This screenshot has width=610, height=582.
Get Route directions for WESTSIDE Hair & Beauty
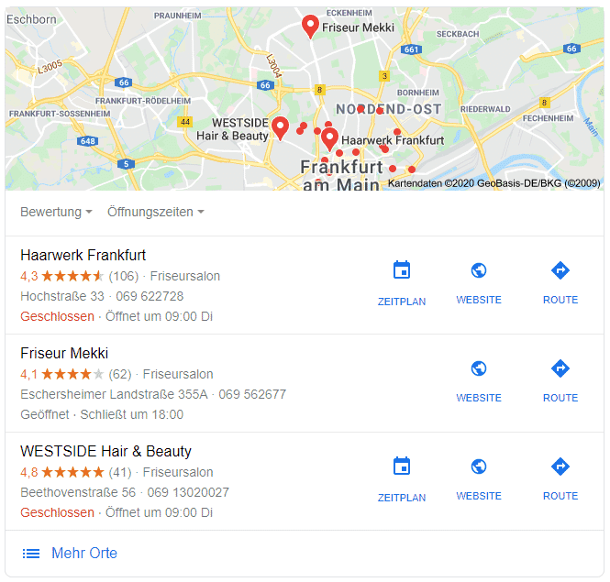click(560, 467)
